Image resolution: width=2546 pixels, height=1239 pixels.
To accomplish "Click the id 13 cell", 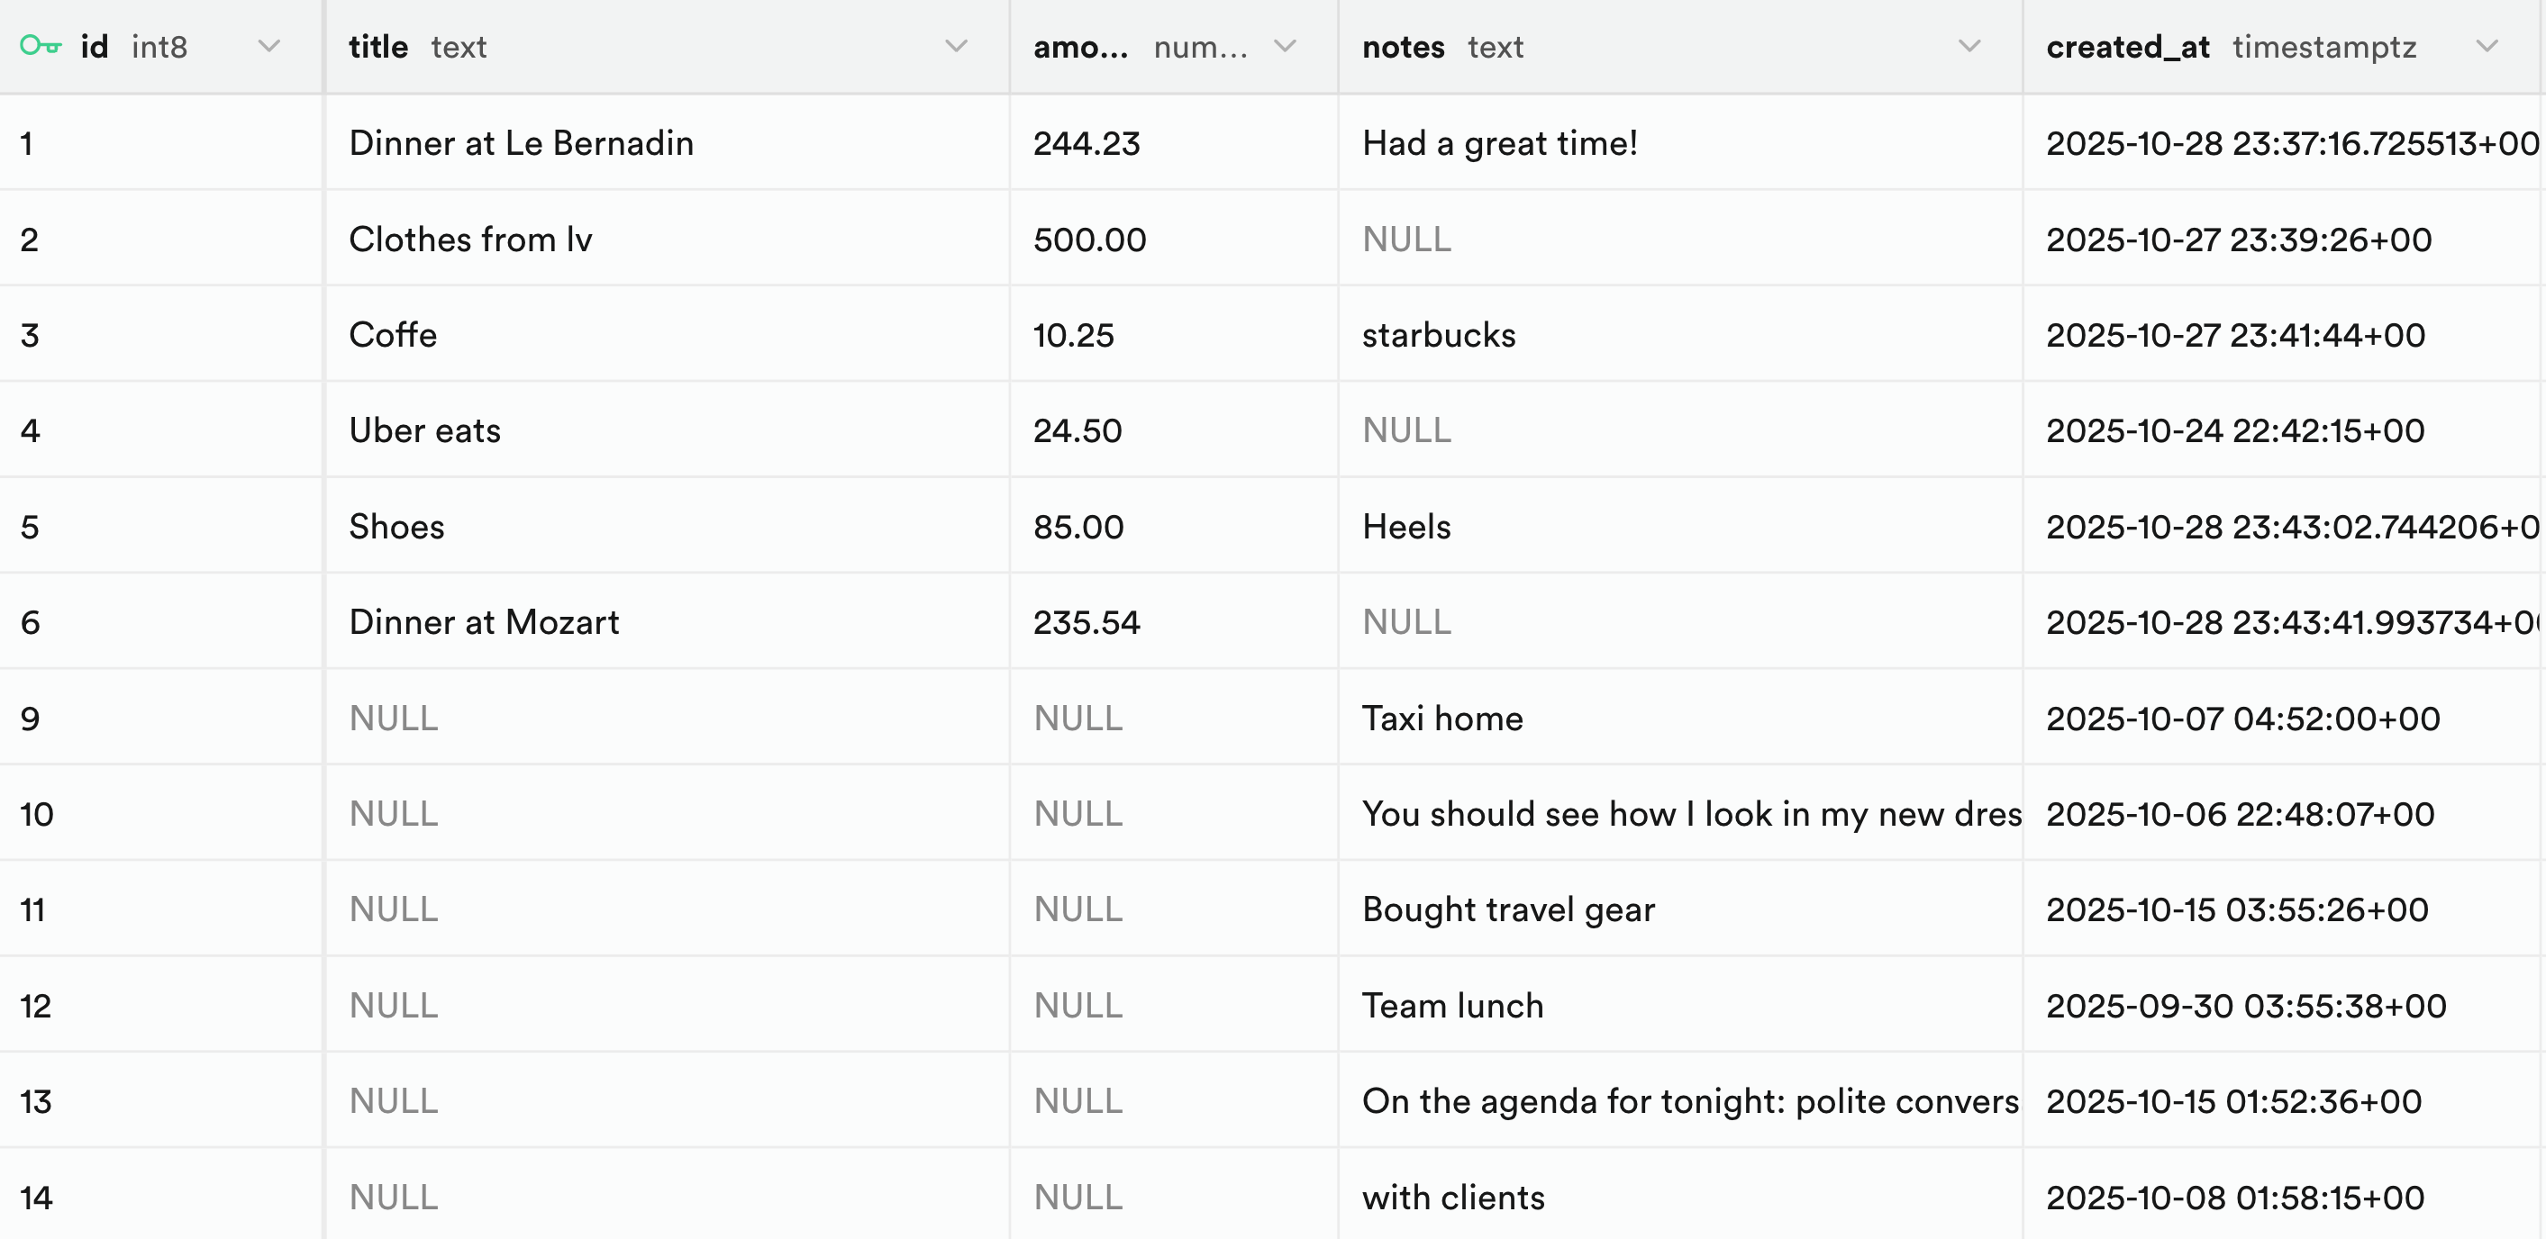I will [35, 1101].
